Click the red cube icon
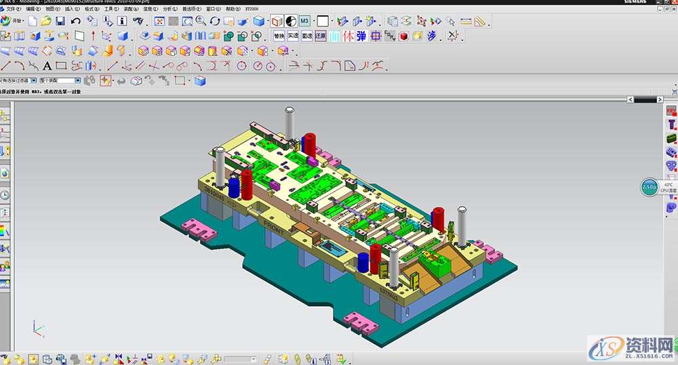Screen dimensions: 678x365 (403, 36)
